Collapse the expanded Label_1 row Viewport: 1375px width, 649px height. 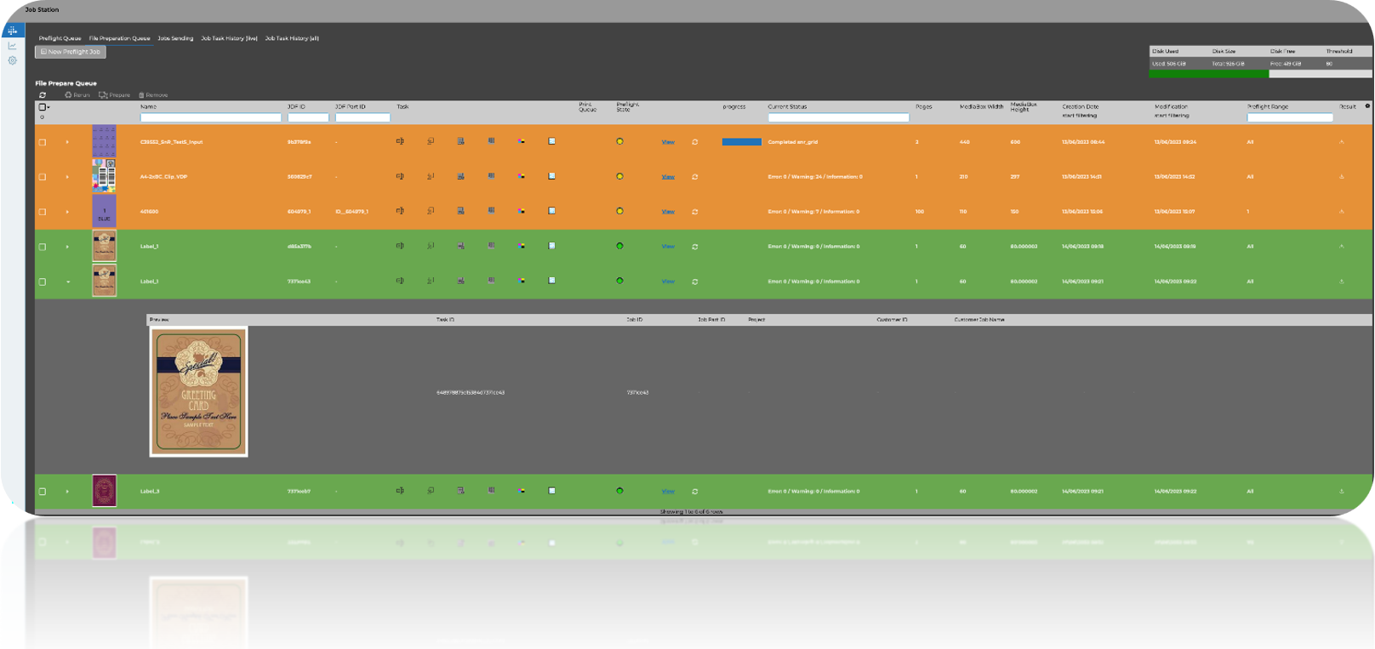coord(67,282)
